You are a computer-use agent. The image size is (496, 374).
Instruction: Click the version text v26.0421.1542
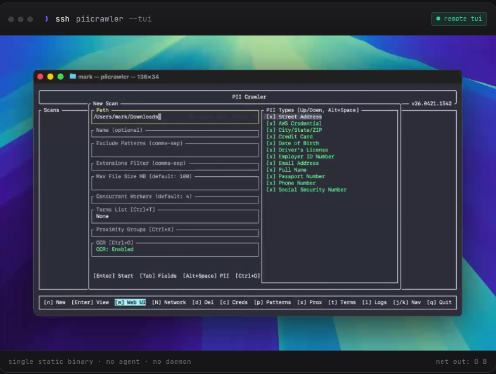(x=431, y=103)
